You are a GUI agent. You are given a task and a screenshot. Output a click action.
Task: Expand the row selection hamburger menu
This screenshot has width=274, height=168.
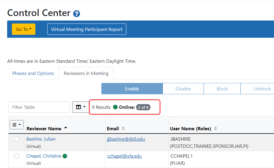(17, 125)
